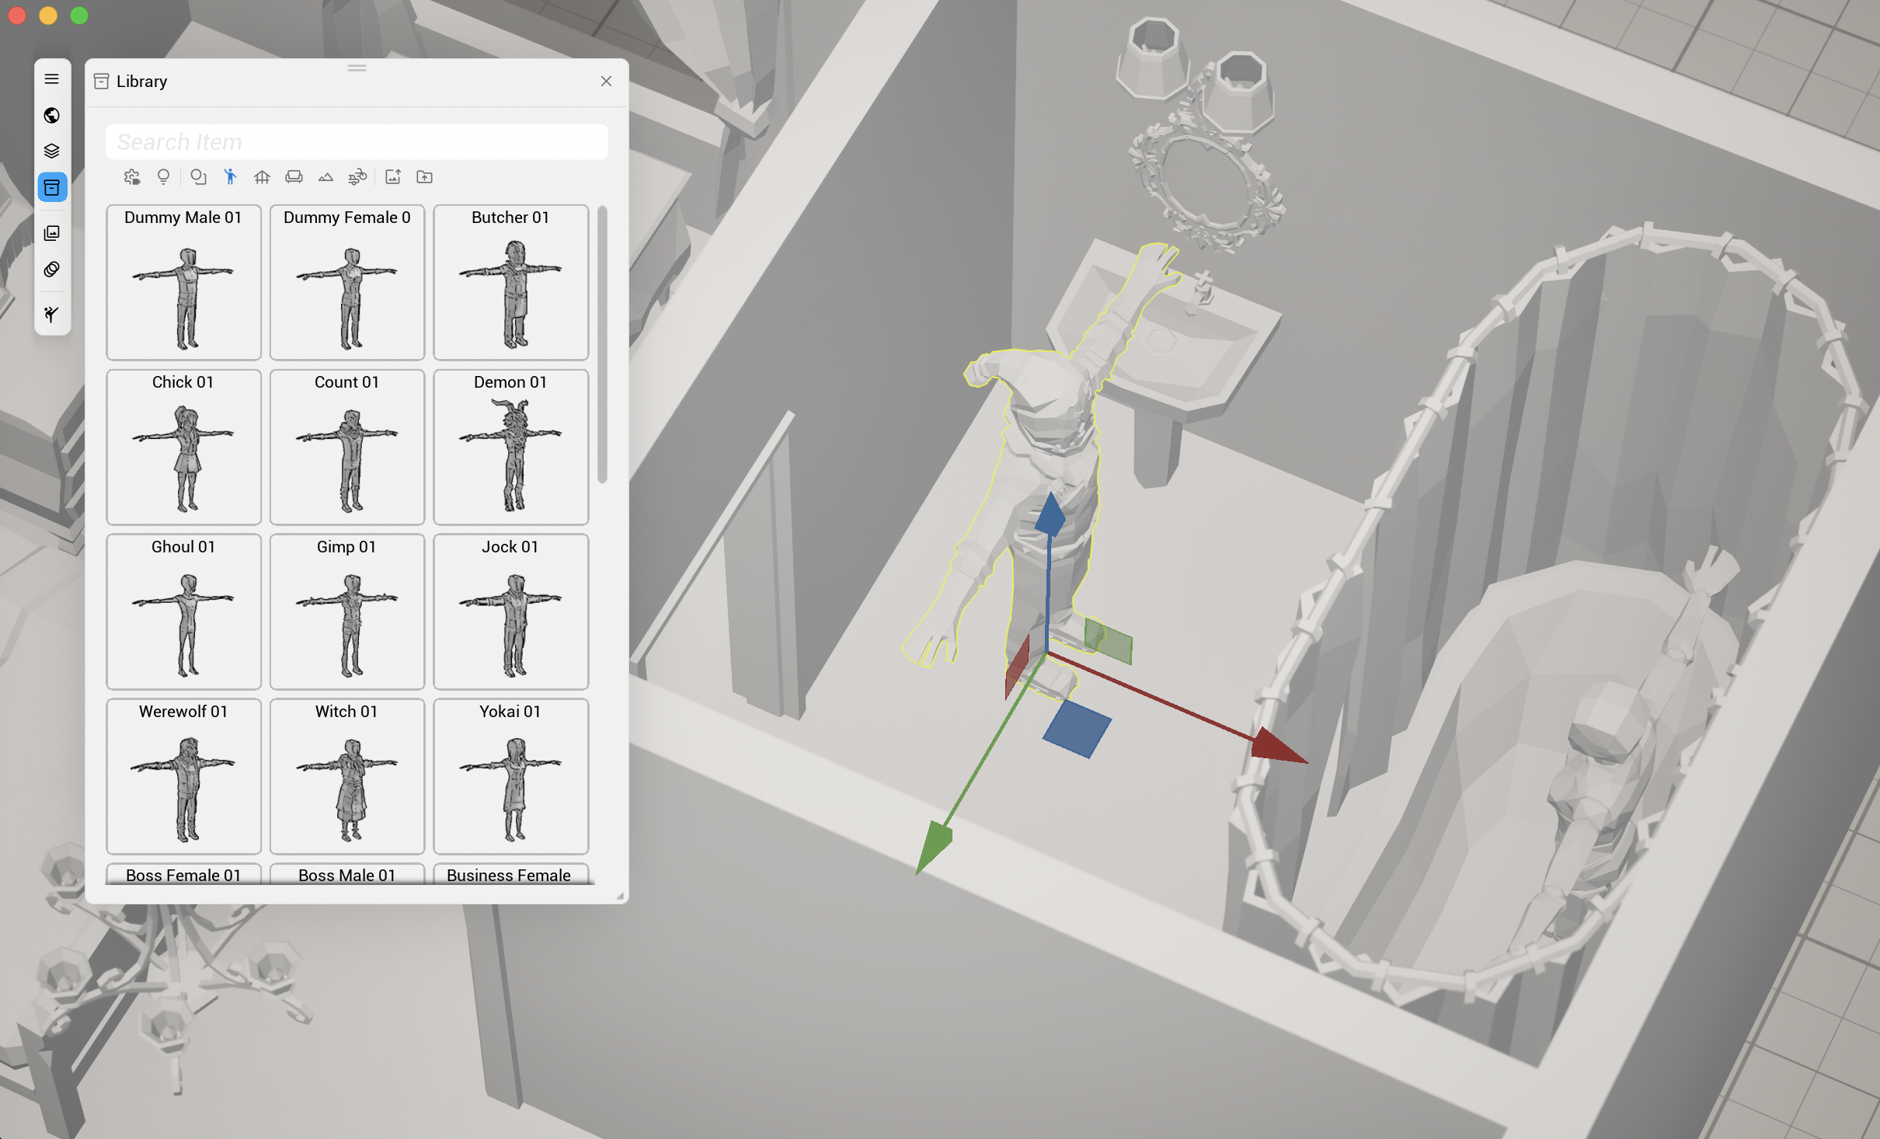Click the Search Item field
This screenshot has height=1139, width=1880.
tap(357, 142)
